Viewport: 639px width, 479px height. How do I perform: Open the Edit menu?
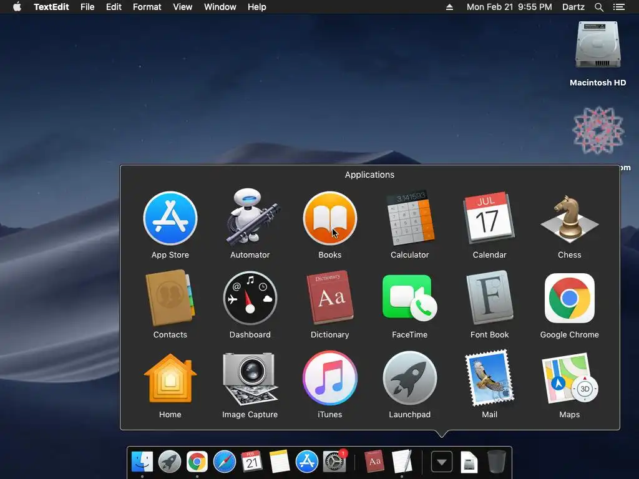coord(114,7)
